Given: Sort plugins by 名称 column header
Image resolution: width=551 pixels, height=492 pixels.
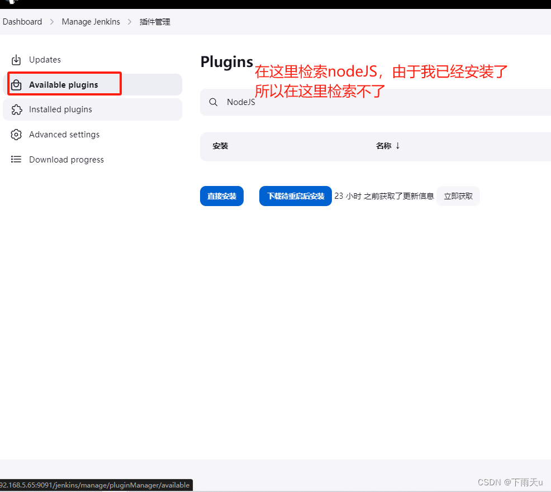Looking at the screenshot, I should coord(388,146).
